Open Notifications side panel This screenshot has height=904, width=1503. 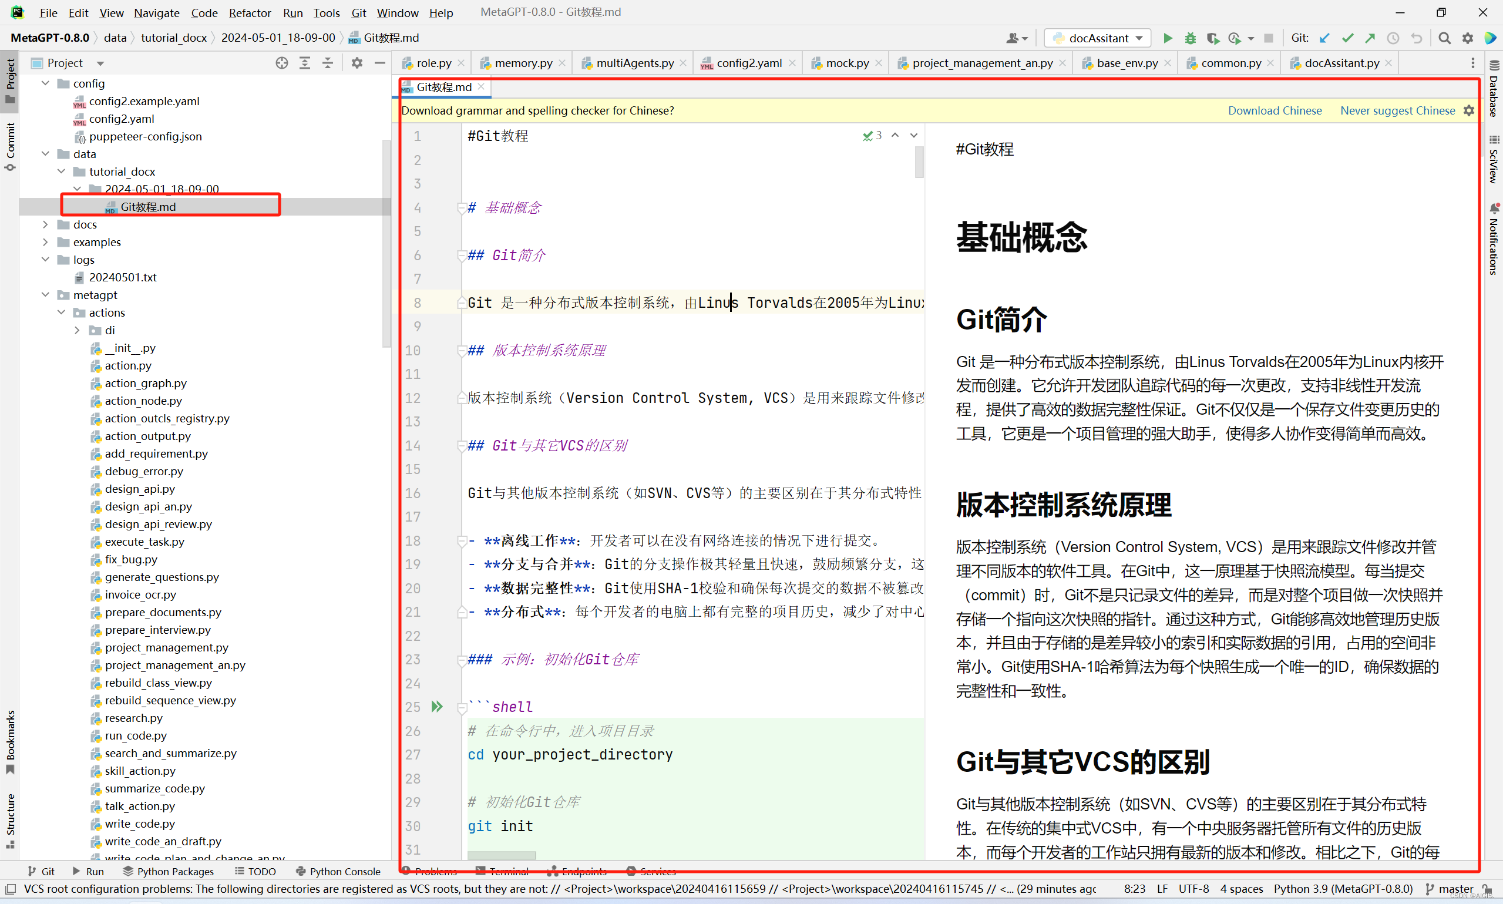click(1494, 240)
